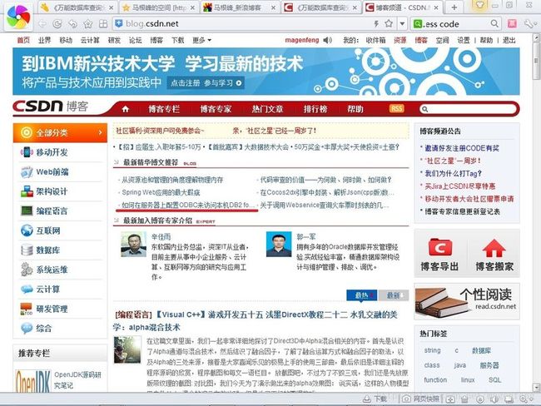Viewport: 541px width, 406px height.
Task: Open the address bar dropdown arrow
Action: click(x=402, y=24)
